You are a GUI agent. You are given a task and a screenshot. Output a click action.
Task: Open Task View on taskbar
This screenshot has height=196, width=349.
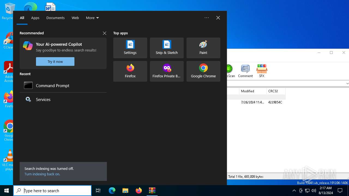point(98,191)
